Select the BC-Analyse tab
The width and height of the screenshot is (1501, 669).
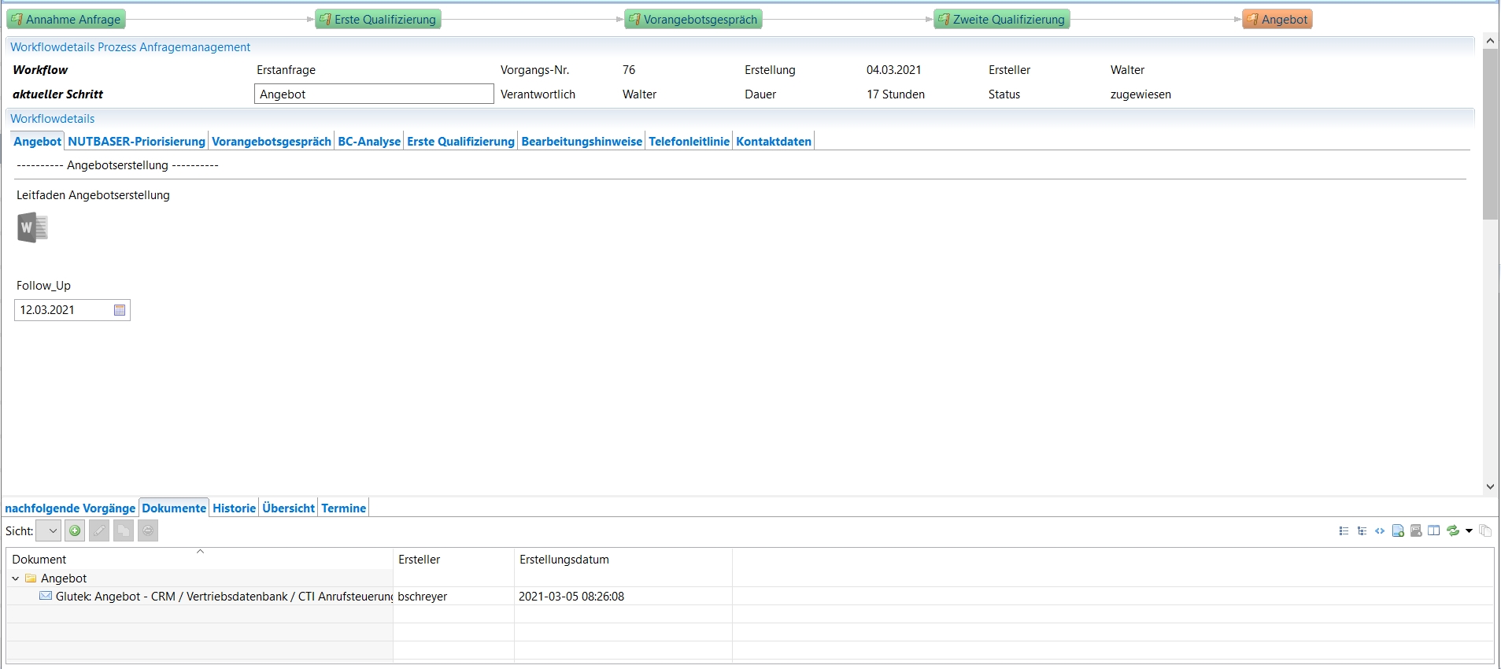pos(369,142)
